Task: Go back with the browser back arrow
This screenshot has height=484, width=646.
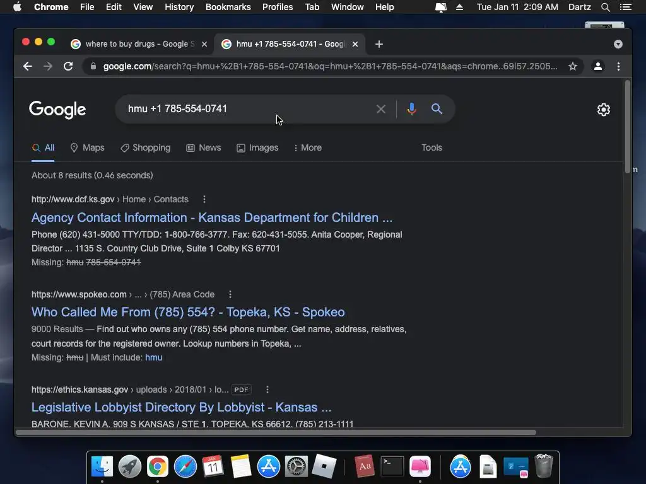Action: coord(28,66)
